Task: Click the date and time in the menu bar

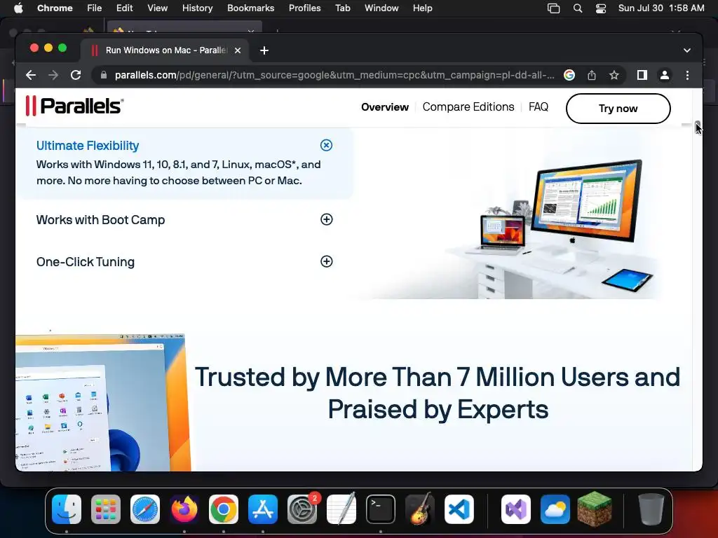Action: point(661,8)
